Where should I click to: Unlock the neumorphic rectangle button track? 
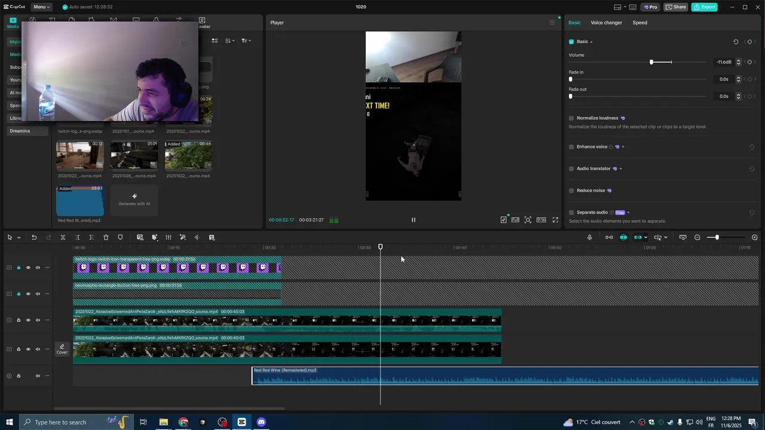click(x=19, y=294)
